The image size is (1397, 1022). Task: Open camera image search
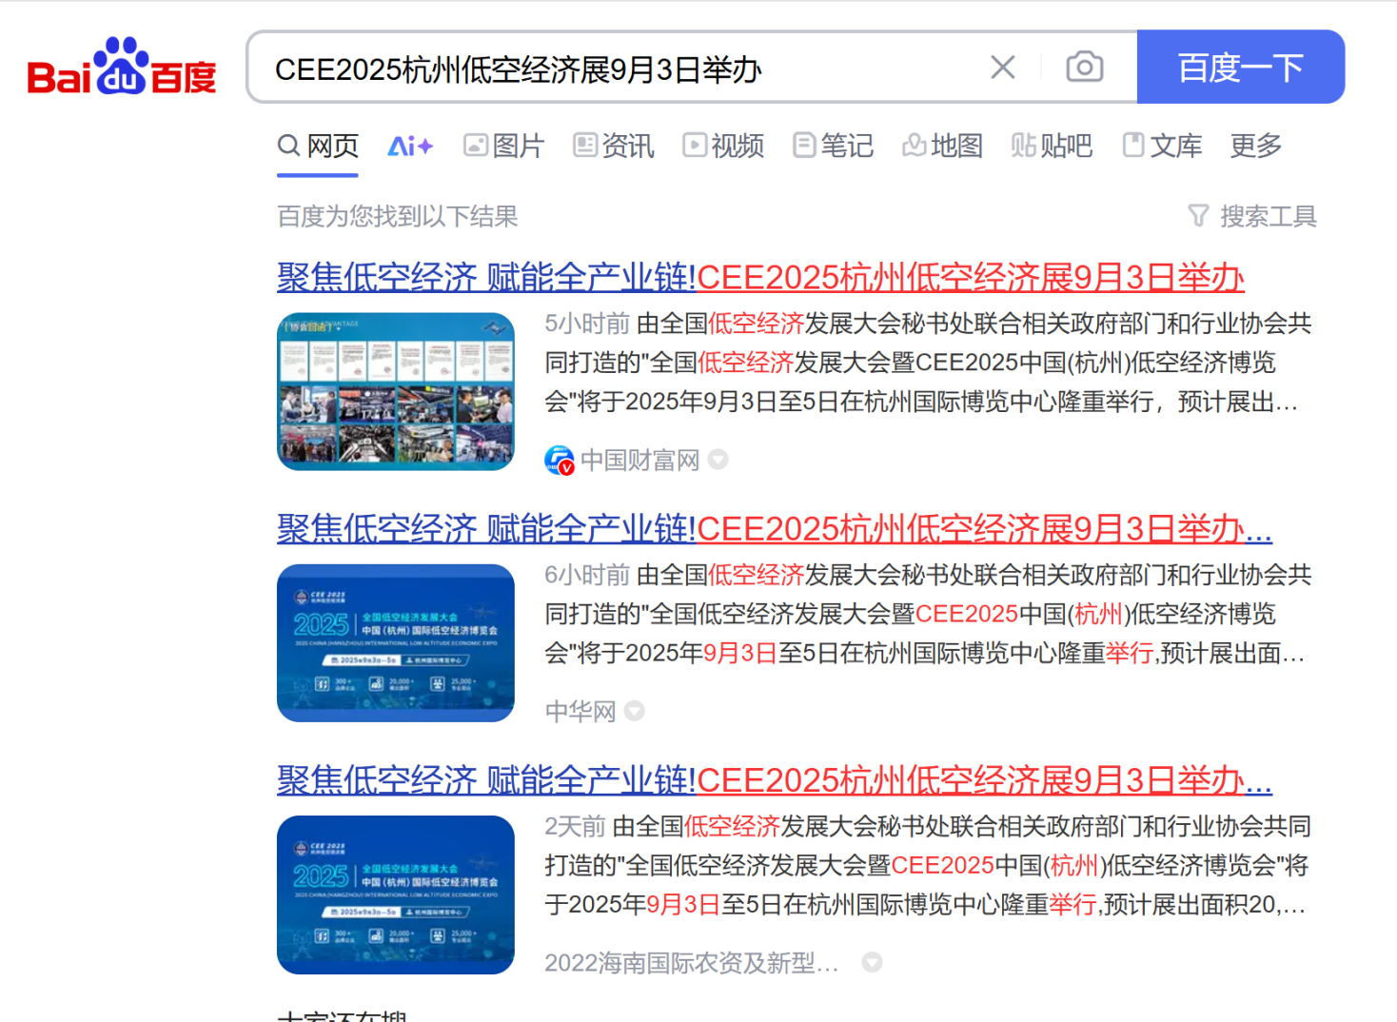(x=1084, y=68)
